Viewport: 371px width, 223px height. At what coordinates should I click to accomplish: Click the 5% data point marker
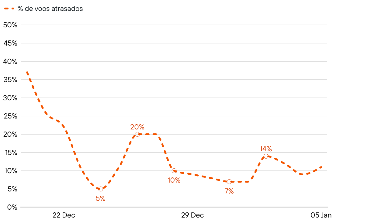[x=101, y=189]
